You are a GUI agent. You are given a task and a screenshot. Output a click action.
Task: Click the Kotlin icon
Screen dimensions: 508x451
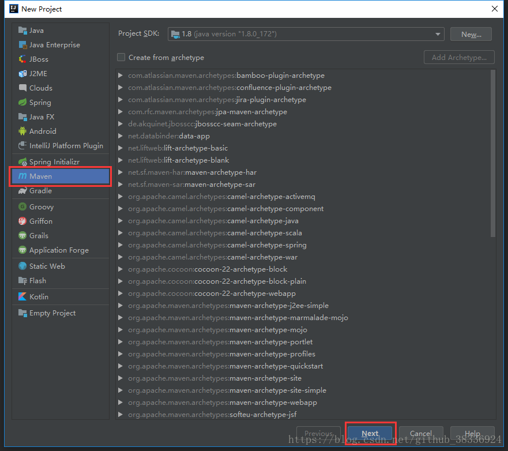coord(22,296)
